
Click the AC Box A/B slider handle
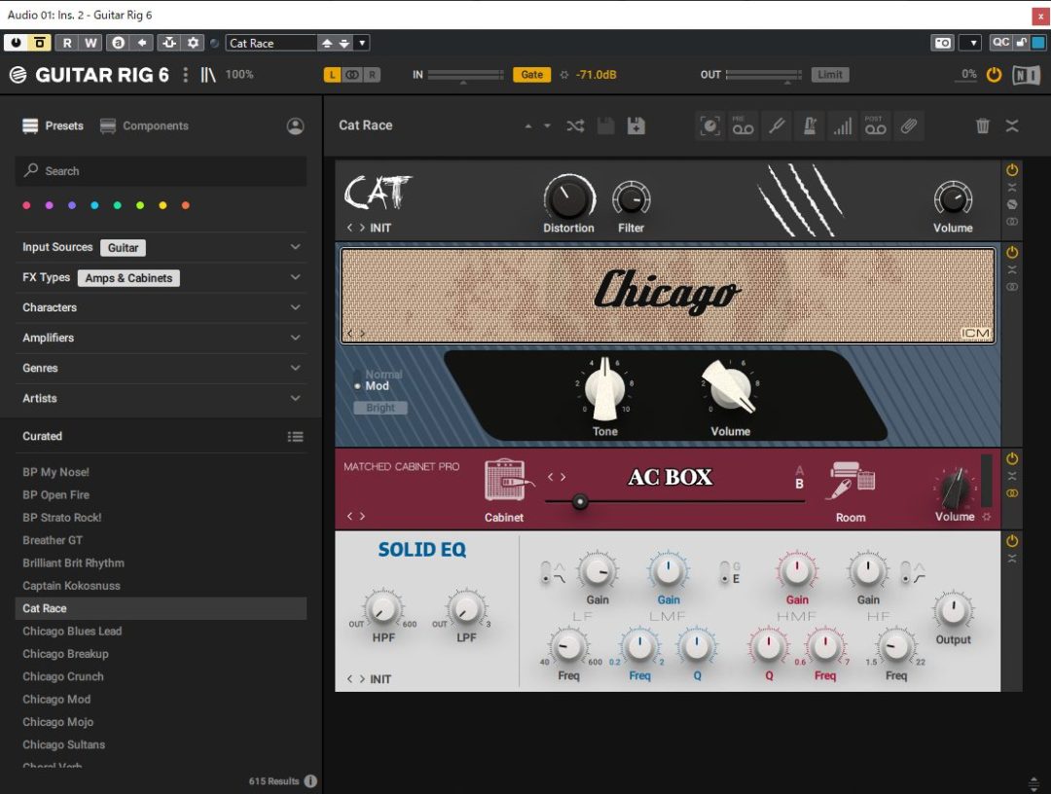point(580,501)
